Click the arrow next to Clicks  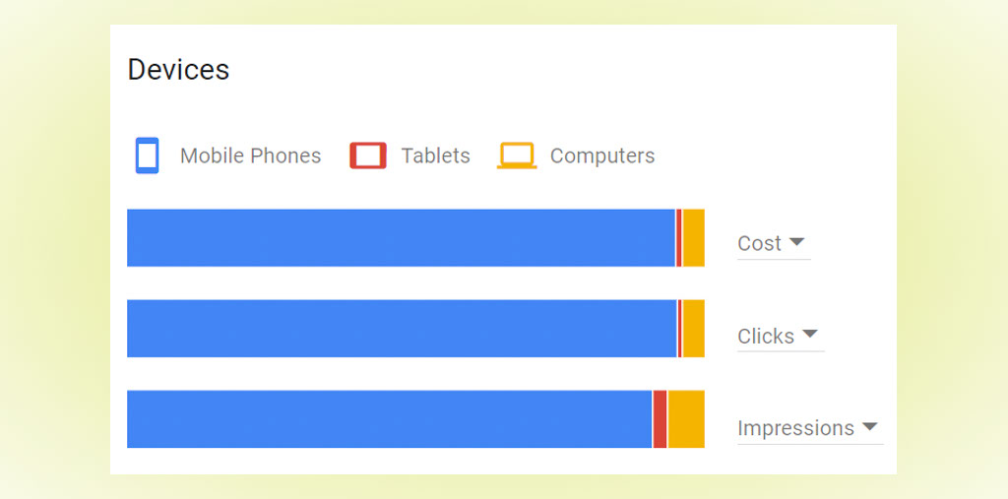(x=810, y=334)
